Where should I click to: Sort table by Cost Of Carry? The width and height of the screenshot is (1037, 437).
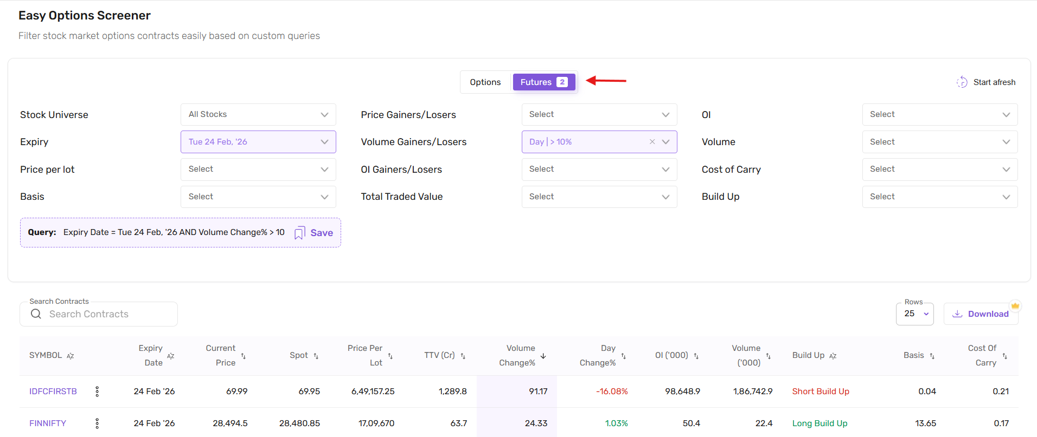1004,356
